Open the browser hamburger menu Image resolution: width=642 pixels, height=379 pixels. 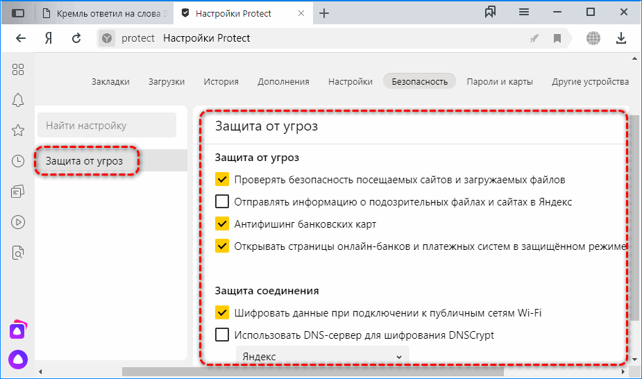click(x=524, y=12)
